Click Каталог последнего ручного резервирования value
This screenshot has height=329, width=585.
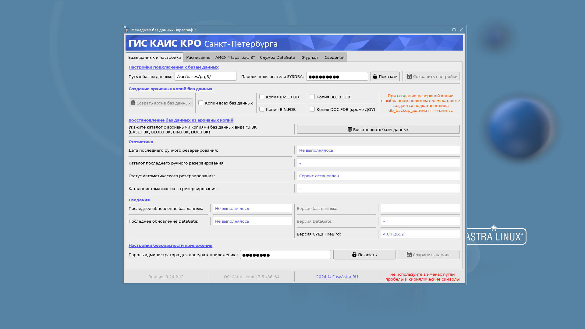tap(378, 163)
